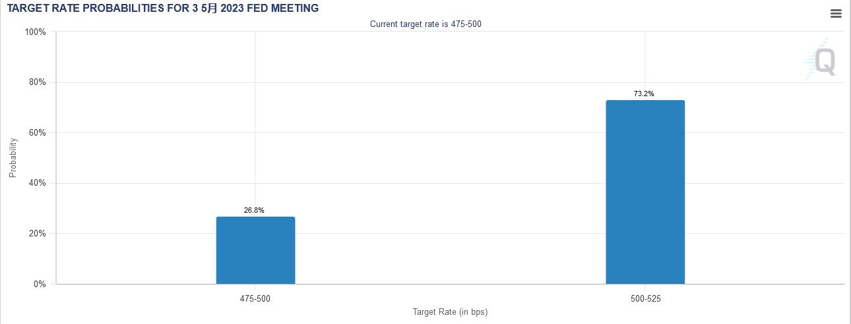Click the 500-525 x-axis tick label
Screen dimensions: 851x324
645,298
